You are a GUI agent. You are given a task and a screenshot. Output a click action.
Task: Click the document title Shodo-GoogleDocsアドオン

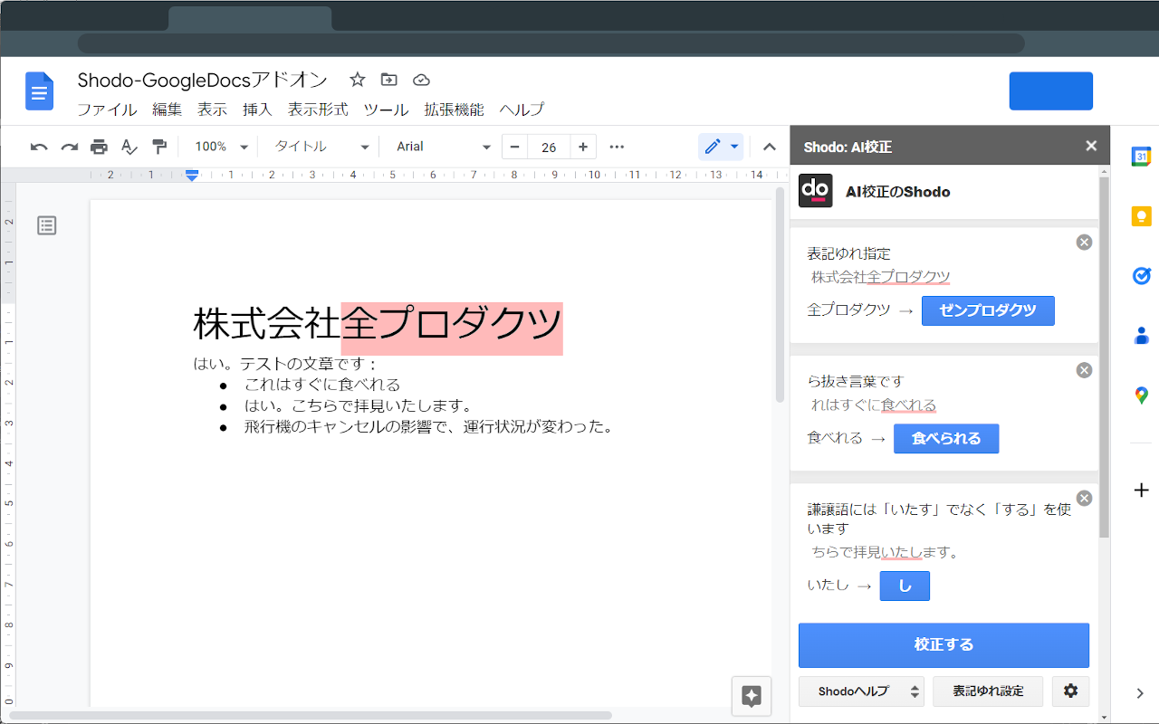click(203, 80)
